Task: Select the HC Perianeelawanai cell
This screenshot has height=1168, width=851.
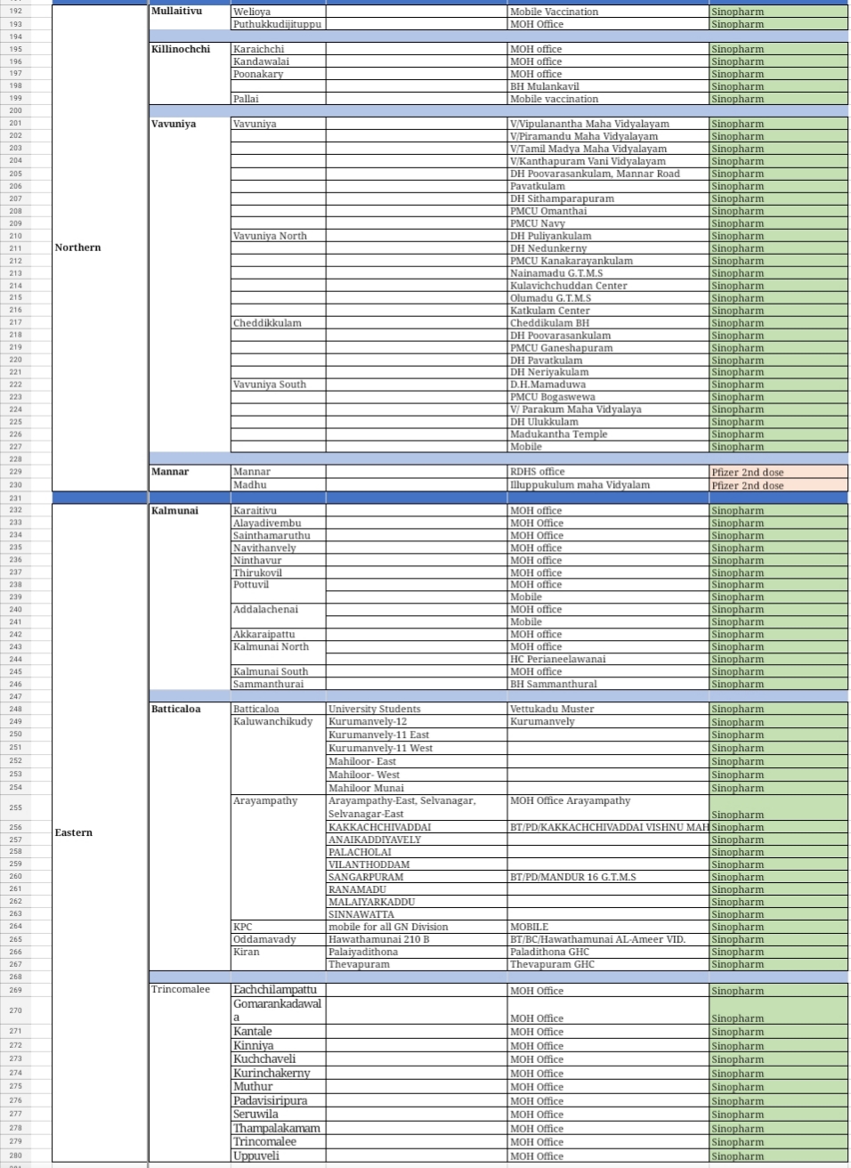Action: point(608,660)
